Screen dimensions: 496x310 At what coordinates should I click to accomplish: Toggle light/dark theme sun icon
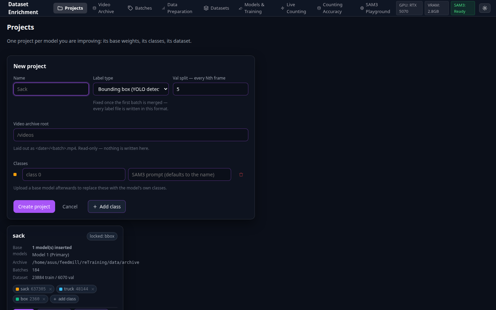[x=485, y=8]
